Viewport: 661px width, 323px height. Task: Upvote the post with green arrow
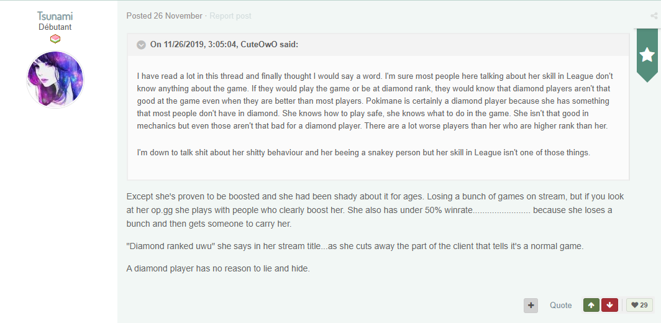click(x=591, y=305)
